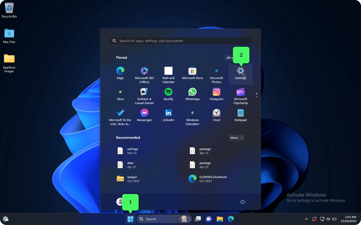Open File Explorer from the taskbar
Viewport: 361px width, 225px height.
pyautogui.click(x=220, y=219)
